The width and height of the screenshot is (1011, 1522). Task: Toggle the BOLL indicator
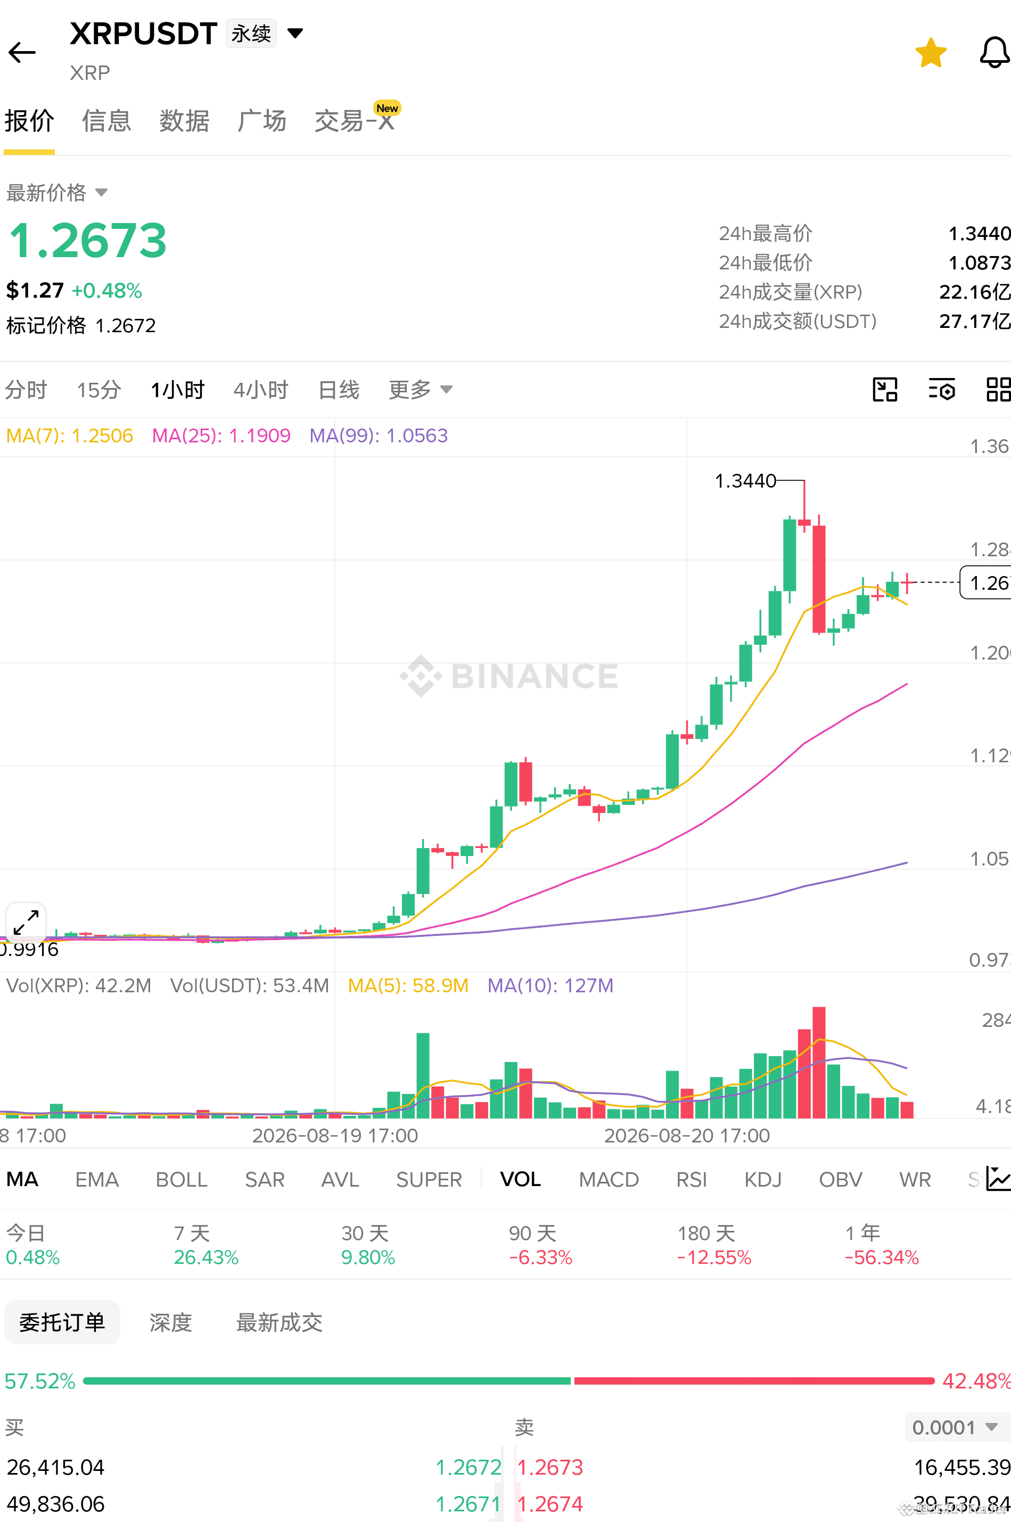pyautogui.click(x=181, y=1179)
